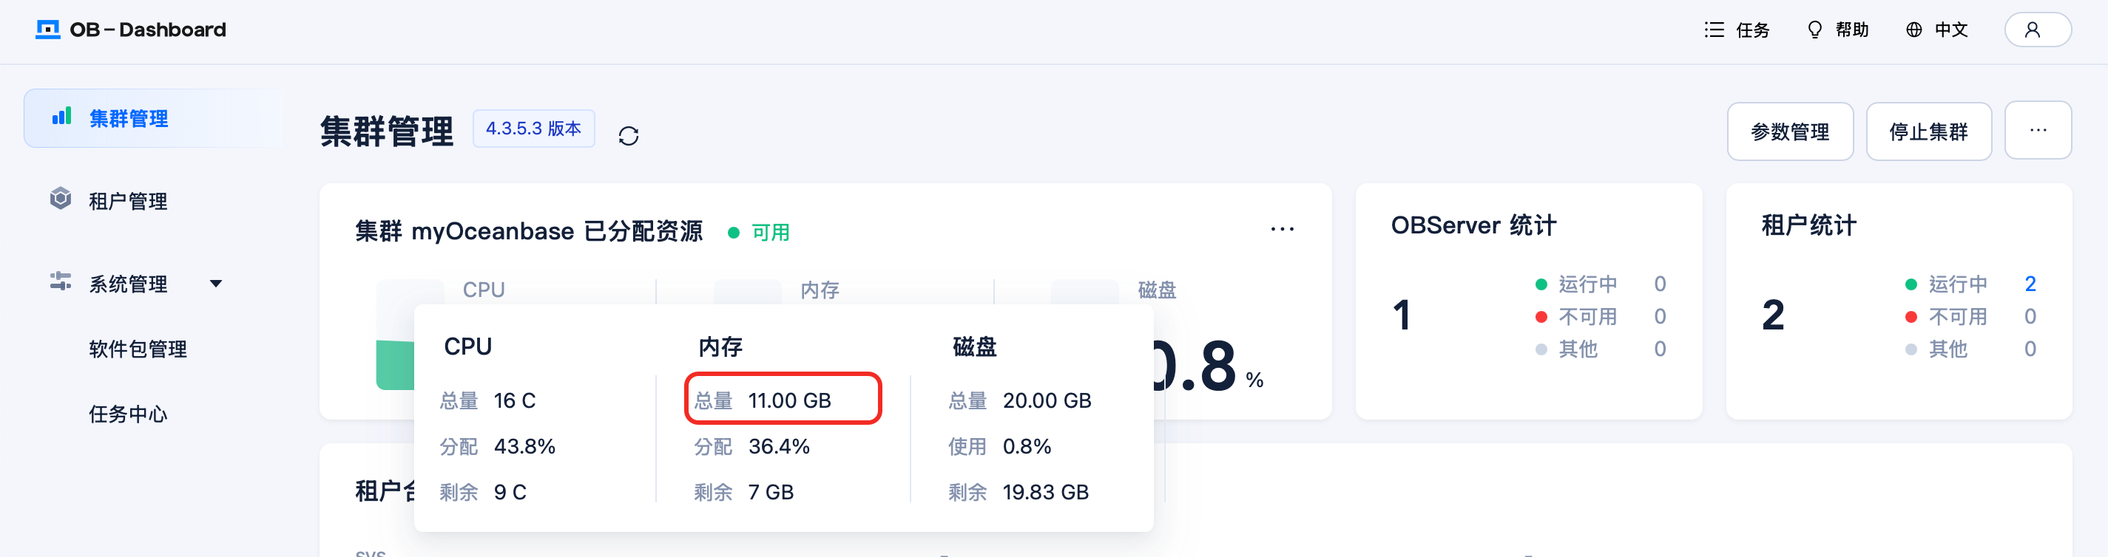The image size is (2108, 557).
Task: Open 软件包管理 in the sidebar
Action: (x=138, y=349)
